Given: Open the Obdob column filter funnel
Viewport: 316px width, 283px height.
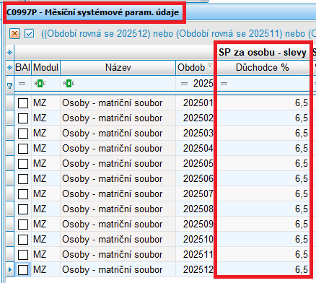Looking at the screenshot, I should [x=210, y=65].
